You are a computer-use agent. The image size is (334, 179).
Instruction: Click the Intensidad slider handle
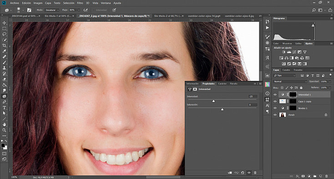213,101
